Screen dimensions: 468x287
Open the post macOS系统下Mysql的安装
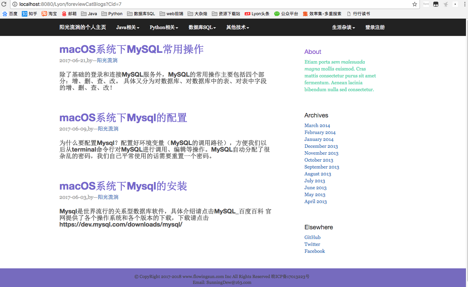(x=123, y=186)
